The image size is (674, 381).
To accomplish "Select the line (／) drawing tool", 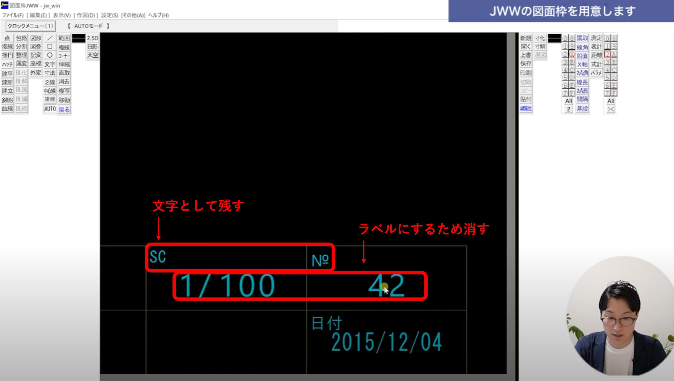I will tap(50, 38).
